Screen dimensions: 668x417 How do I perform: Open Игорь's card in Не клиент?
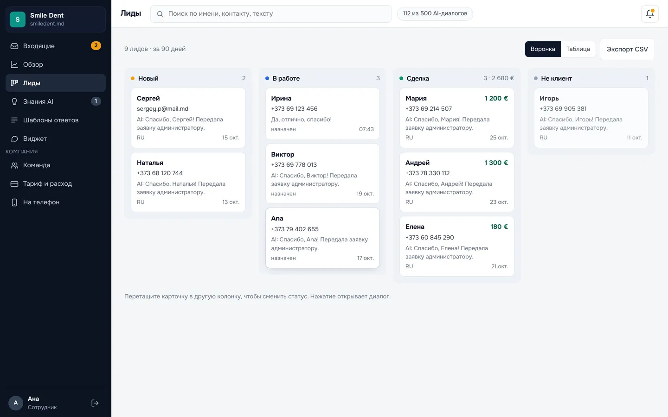pyautogui.click(x=591, y=118)
